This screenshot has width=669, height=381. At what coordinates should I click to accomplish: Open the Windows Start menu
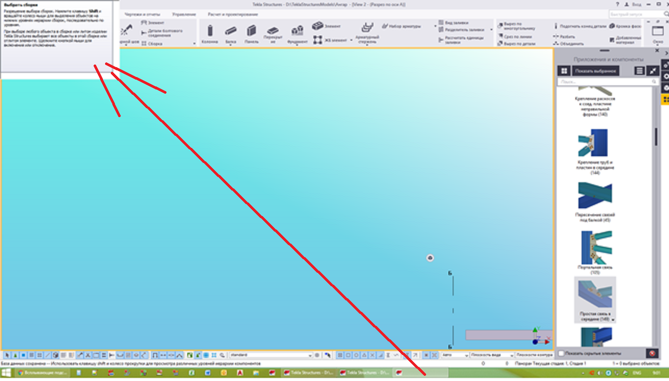(x=6, y=373)
